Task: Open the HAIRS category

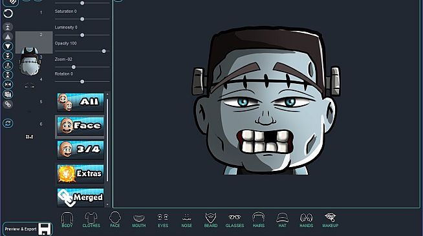Action: point(259,220)
